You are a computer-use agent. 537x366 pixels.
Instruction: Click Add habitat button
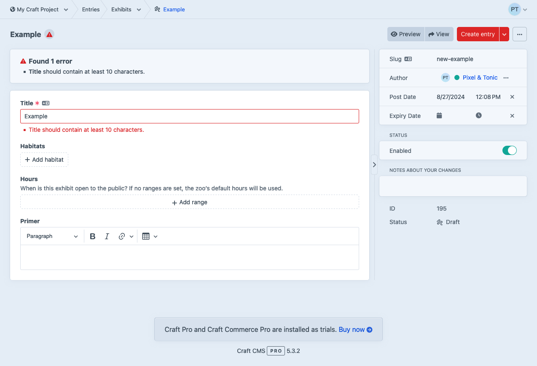coord(44,160)
